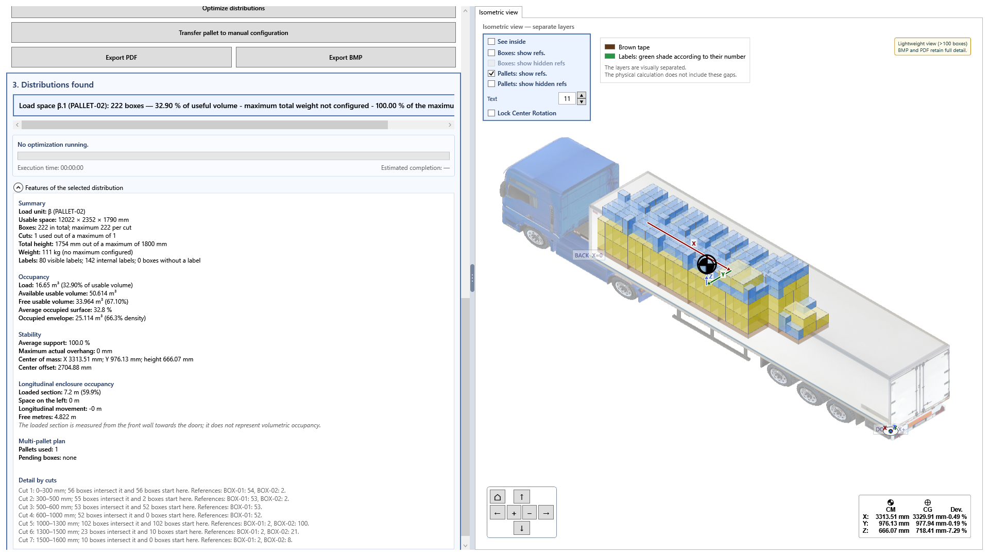
Task: Rotate view right with the right arrow
Action: coord(546,513)
